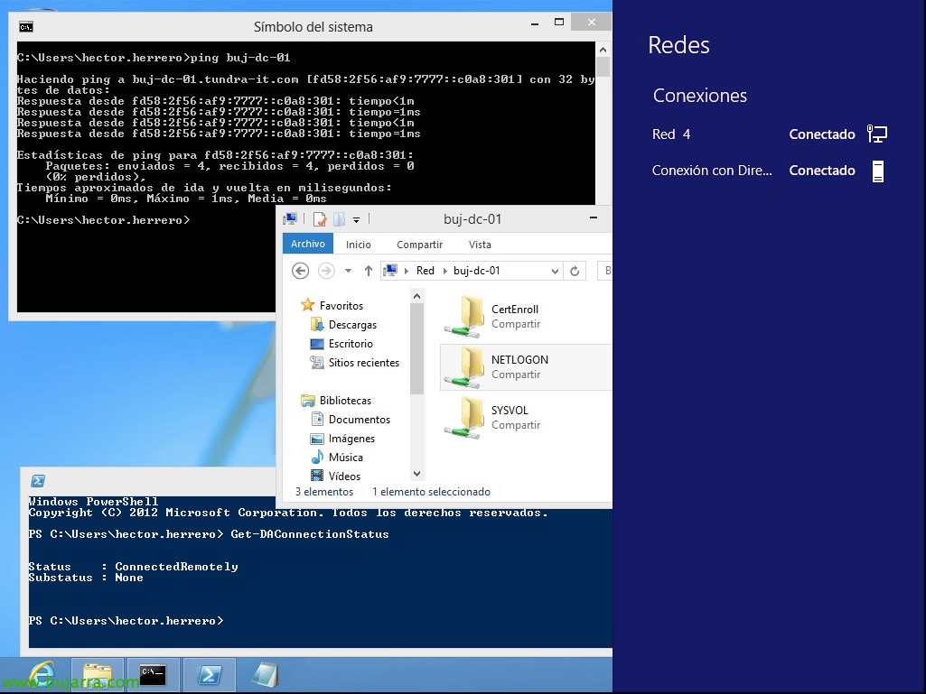Click the '3 elementos' status bar text
The width and height of the screenshot is (926, 694).
324,492
